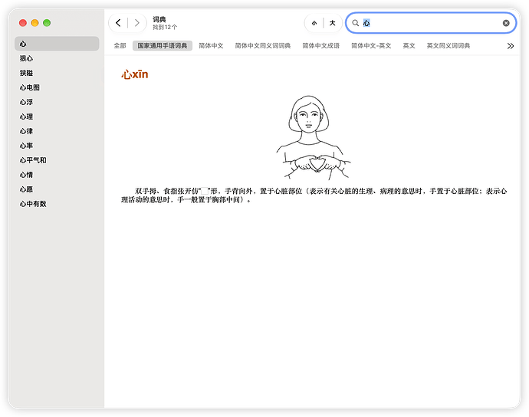Open the 简体中文 dictionary tab
Screen dimensions: 529x417
pyautogui.click(x=211, y=45)
